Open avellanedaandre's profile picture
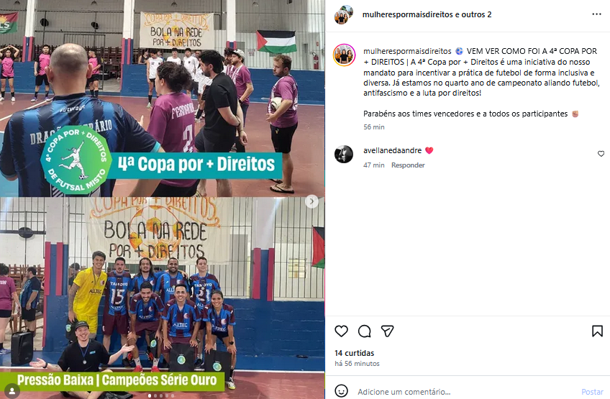This screenshot has height=399, width=610. (x=344, y=154)
